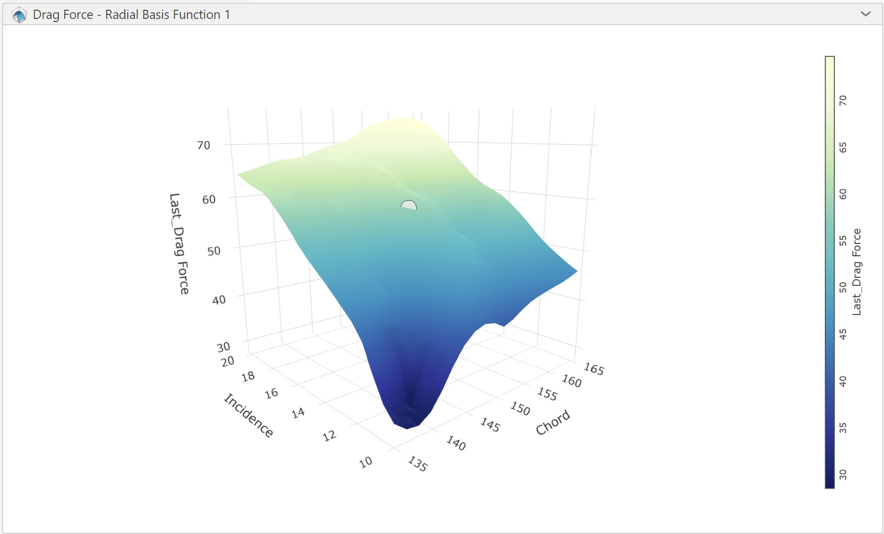This screenshot has height=534, width=884.
Task: Click the color bar's pale yellow top end
Action: coord(829,62)
